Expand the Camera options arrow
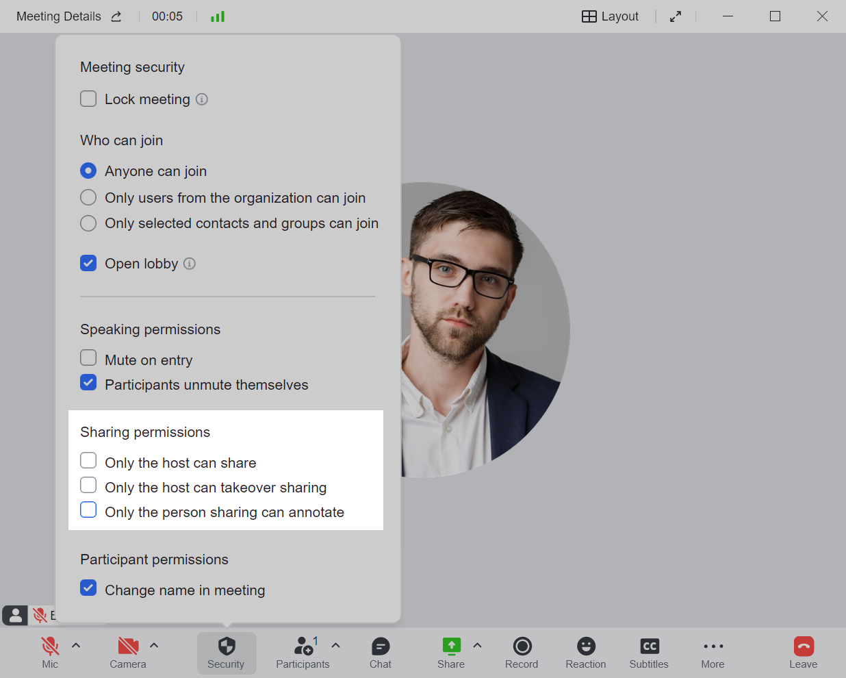 click(x=154, y=645)
